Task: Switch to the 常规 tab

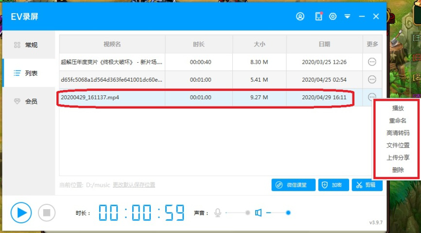Action: 29,45
